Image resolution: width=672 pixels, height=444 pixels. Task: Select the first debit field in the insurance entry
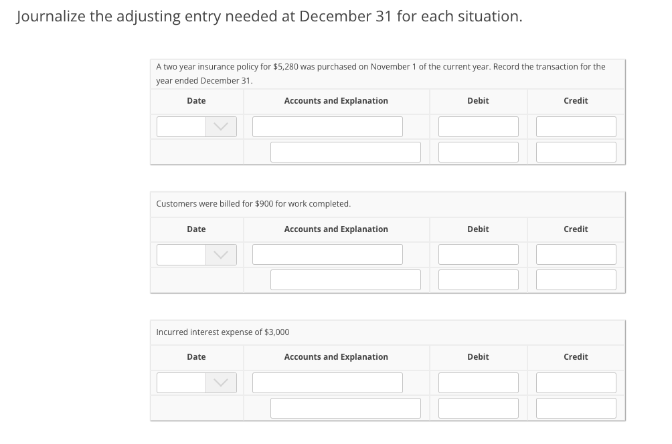478,126
